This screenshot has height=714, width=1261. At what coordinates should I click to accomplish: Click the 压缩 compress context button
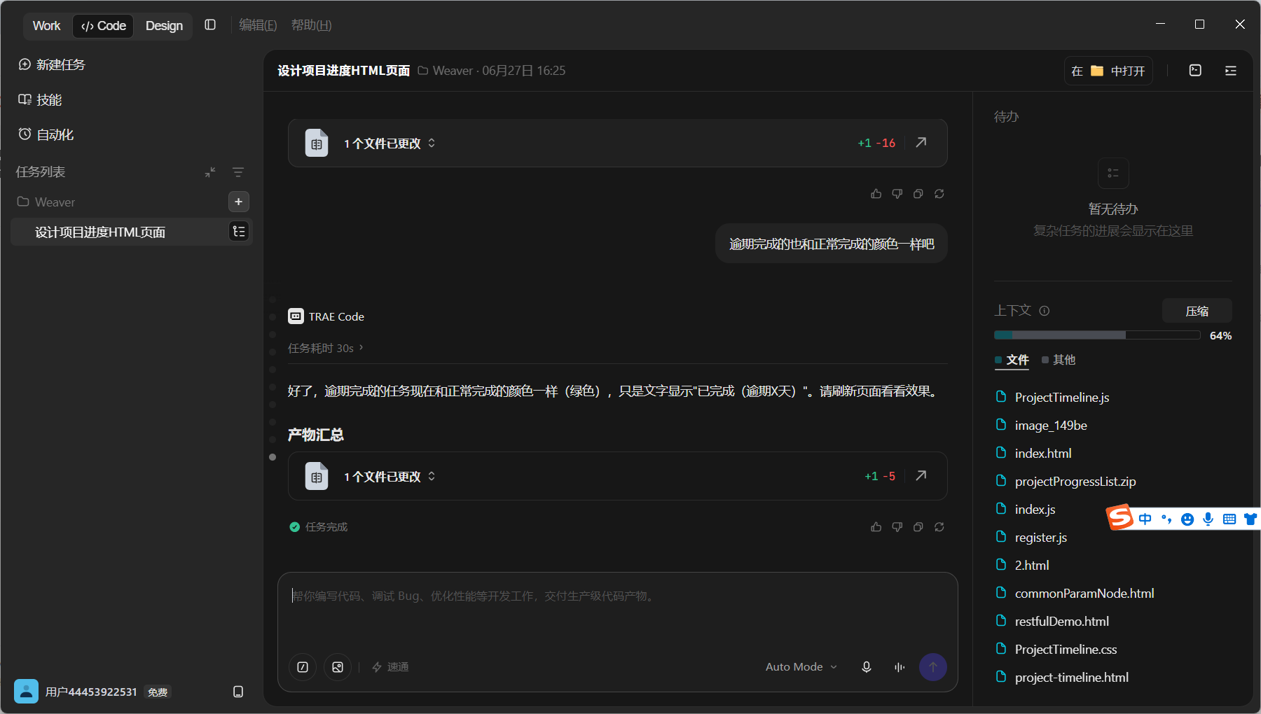pos(1197,311)
